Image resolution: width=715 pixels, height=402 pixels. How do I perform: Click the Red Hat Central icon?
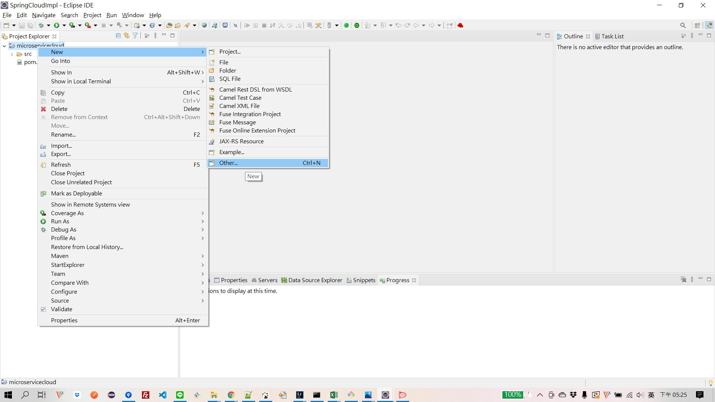click(460, 25)
